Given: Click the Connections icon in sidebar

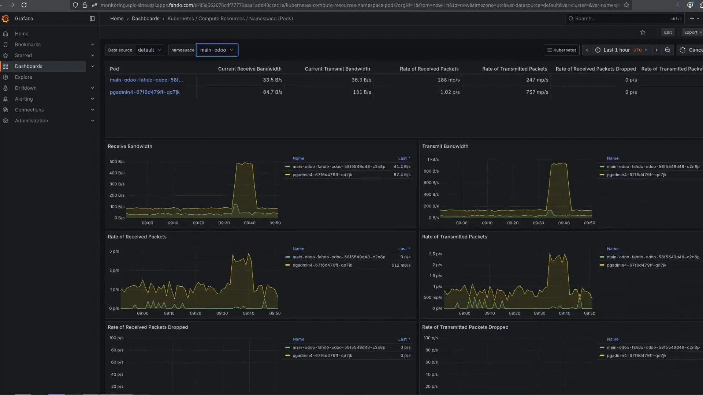Looking at the screenshot, I should [x=5, y=110].
